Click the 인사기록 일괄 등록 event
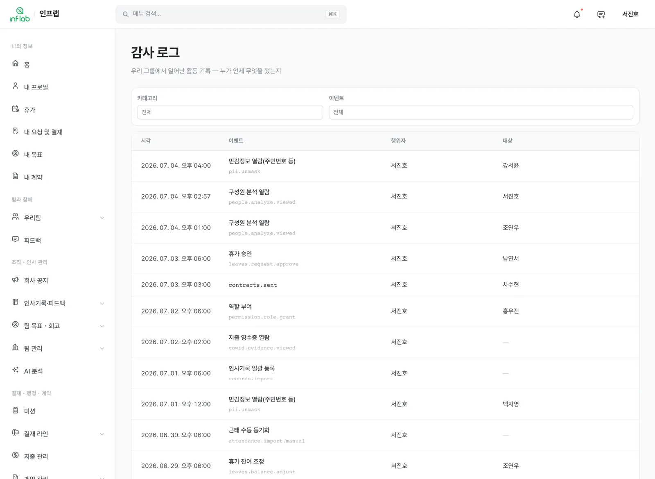 [252, 368]
